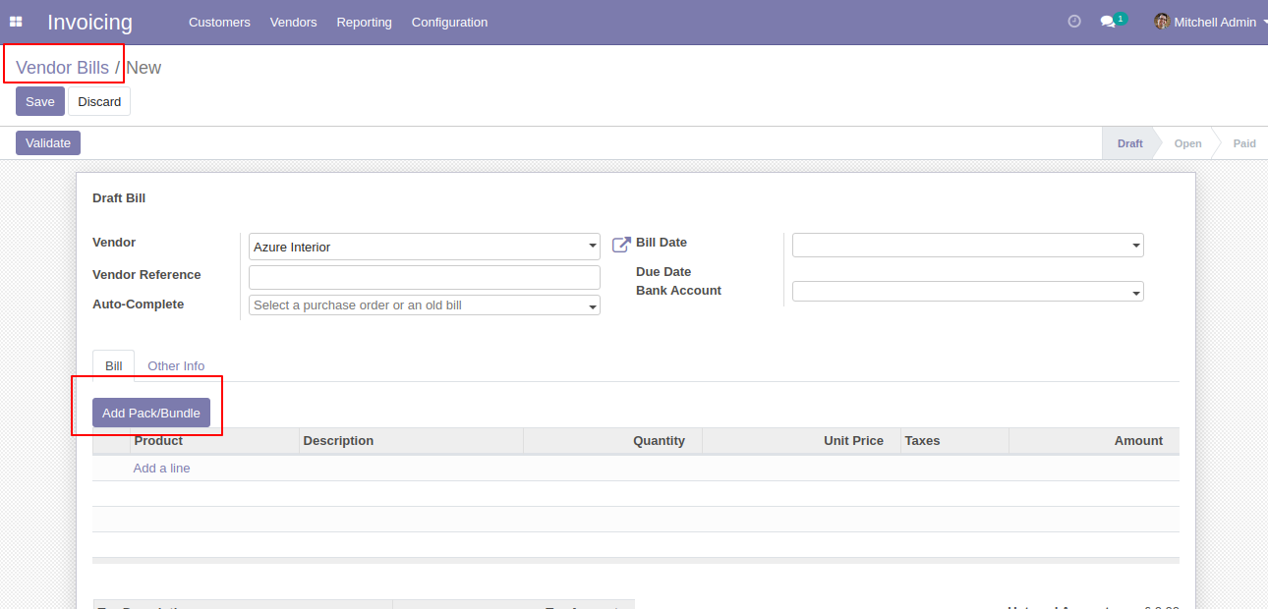
Task: Click the Add a line link
Action: 161,469
